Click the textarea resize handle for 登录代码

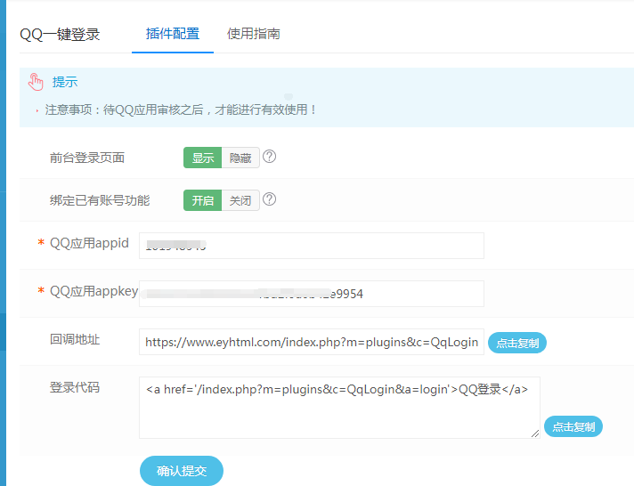point(535,433)
